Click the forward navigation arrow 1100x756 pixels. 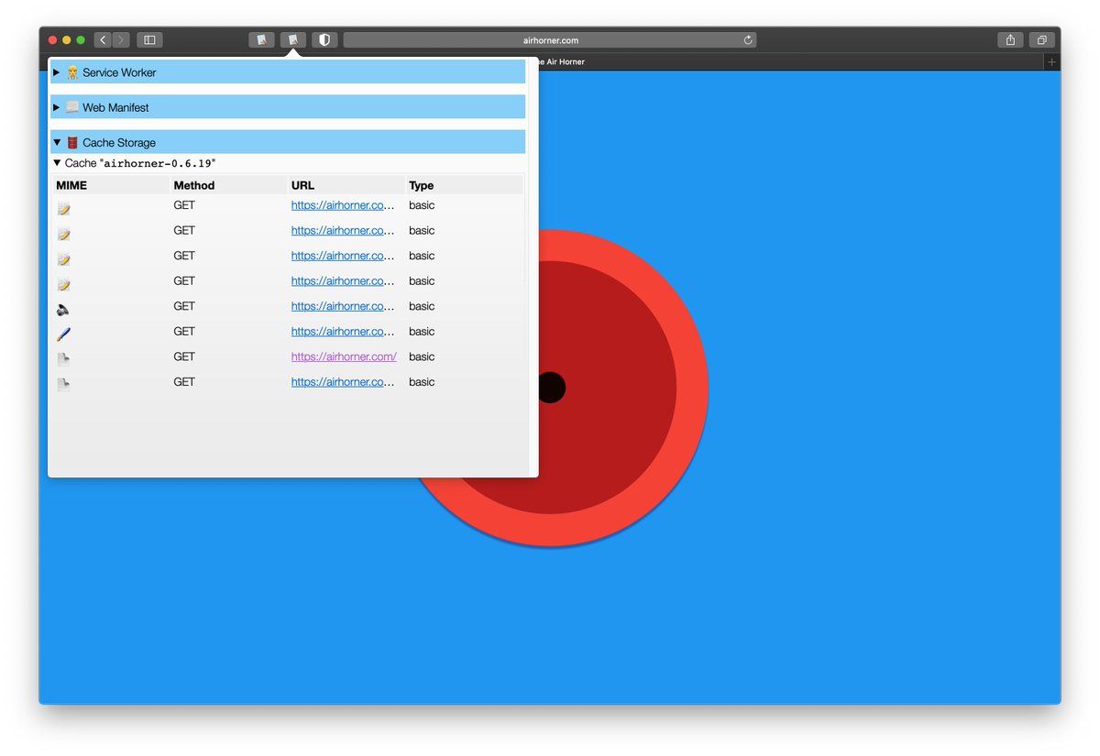121,40
